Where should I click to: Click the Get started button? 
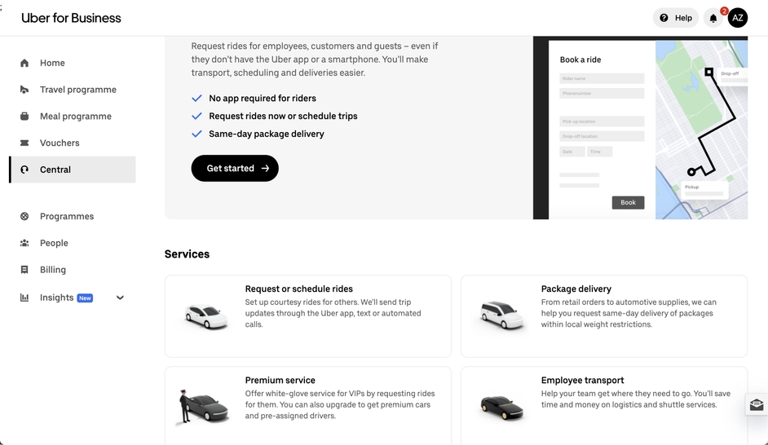235,169
